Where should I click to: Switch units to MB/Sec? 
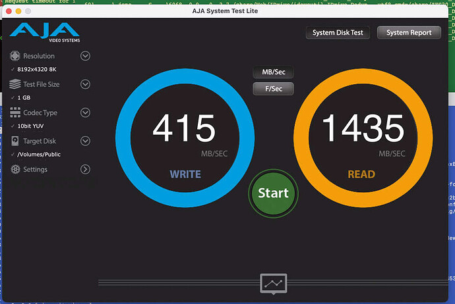[273, 72]
